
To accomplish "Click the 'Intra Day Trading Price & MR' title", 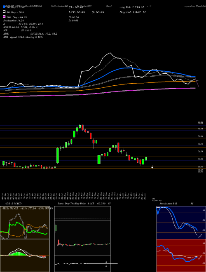I will pos(76,204).
